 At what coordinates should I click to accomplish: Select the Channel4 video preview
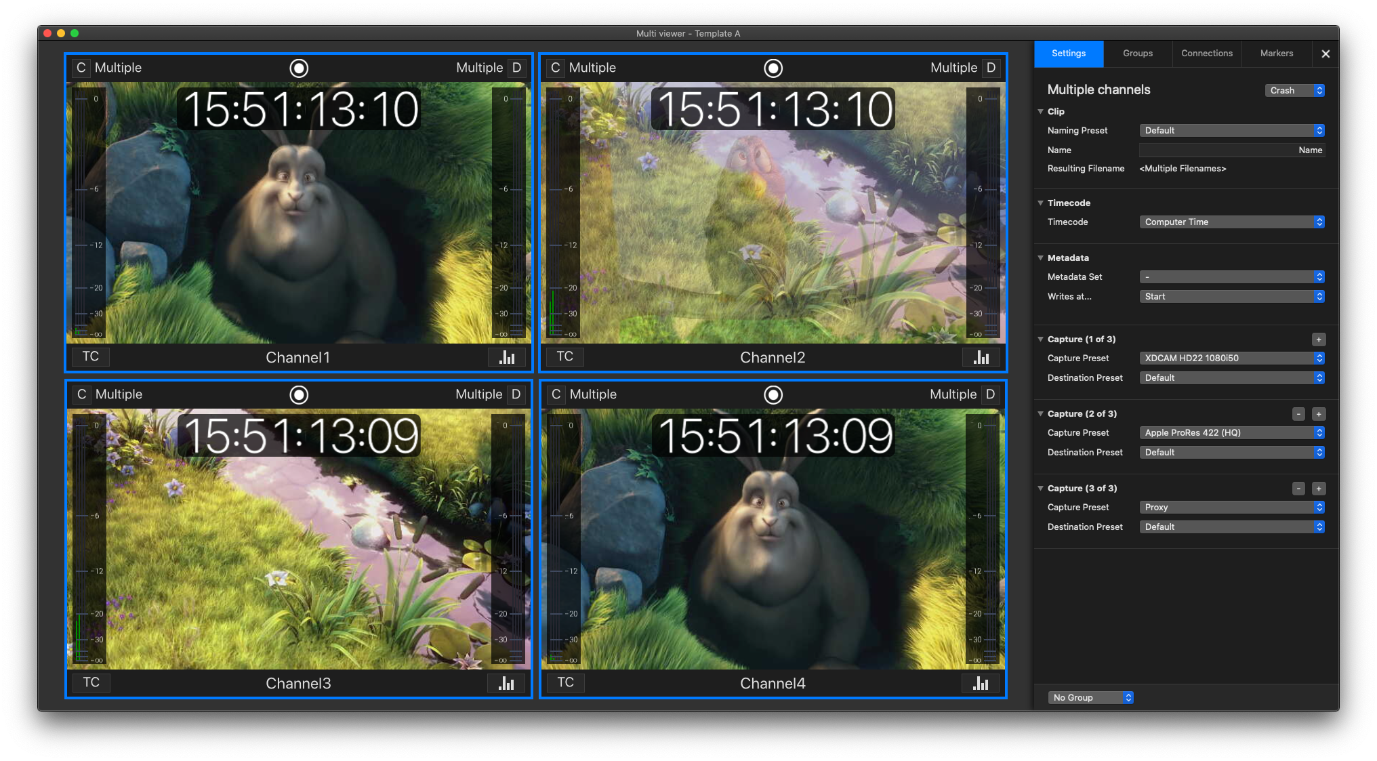(x=773, y=539)
